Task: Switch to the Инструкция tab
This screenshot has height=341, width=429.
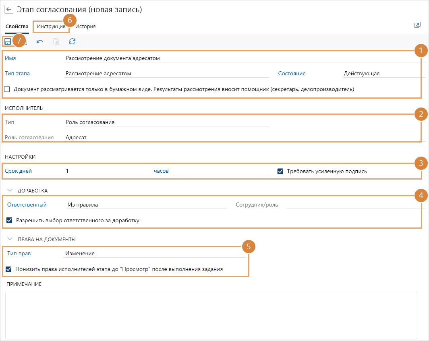Action: (x=51, y=27)
